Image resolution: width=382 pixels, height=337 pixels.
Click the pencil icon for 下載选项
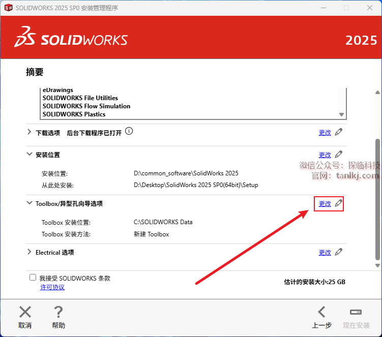tap(338, 132)
